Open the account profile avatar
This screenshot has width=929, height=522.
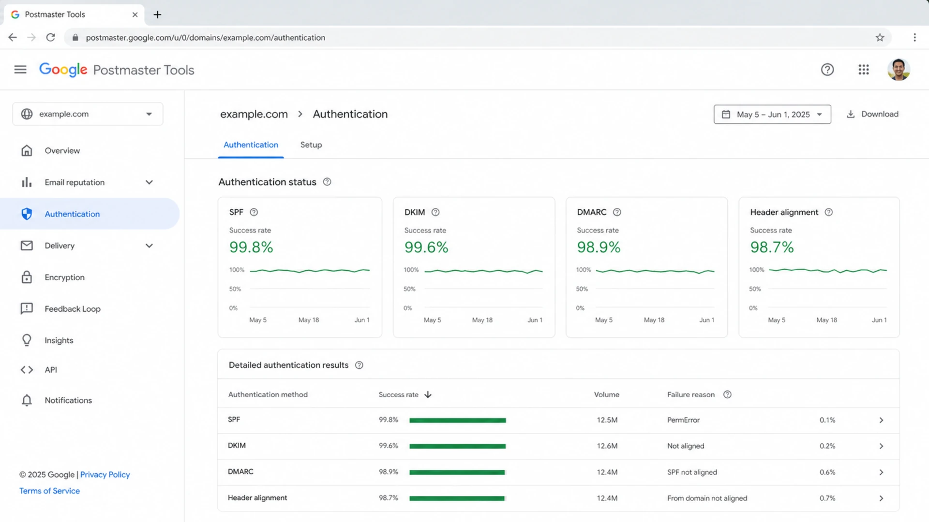[x=899, y=70]
